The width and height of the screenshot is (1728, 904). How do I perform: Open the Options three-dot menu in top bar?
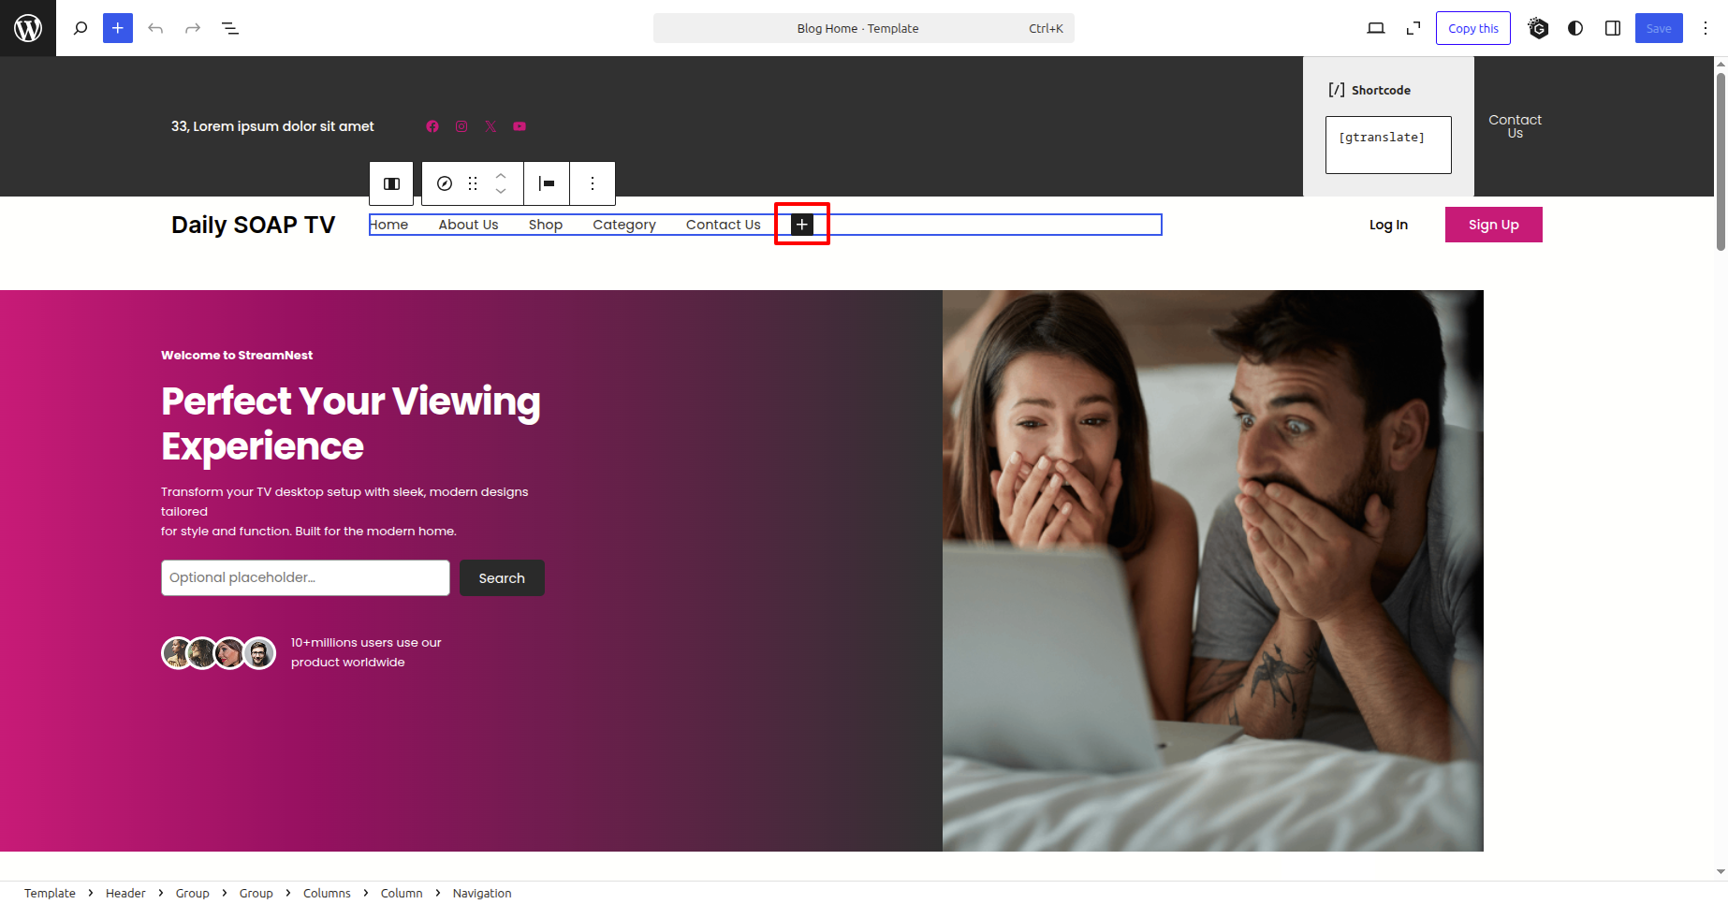(1706, 28)
